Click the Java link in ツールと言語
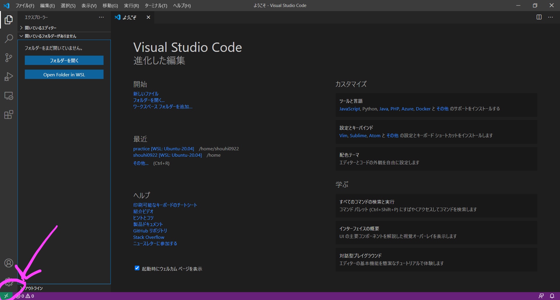 pos(384,109)
